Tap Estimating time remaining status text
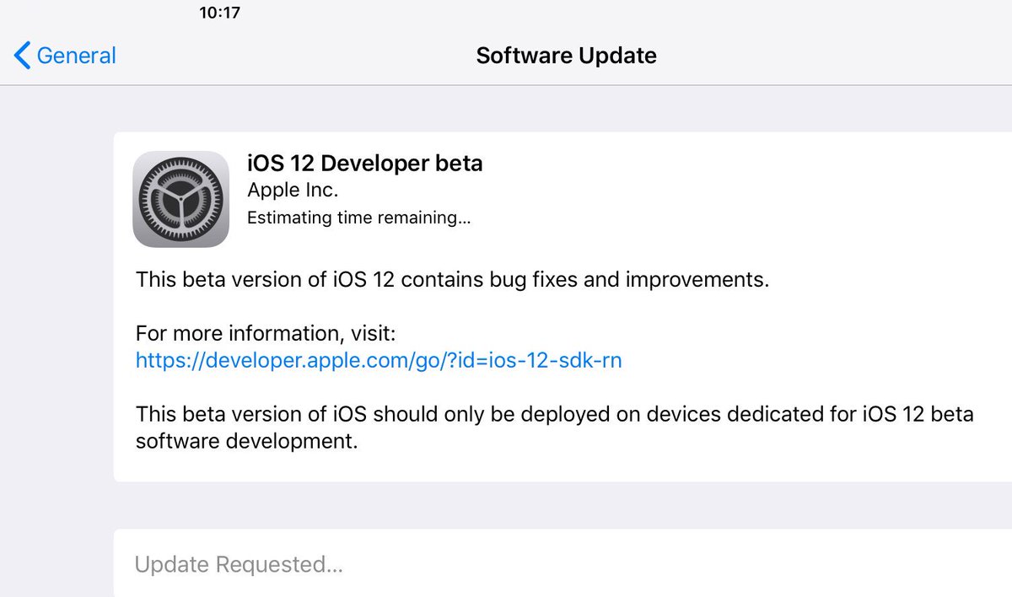The image size is (1012, 597). click(x=358, y=218)
